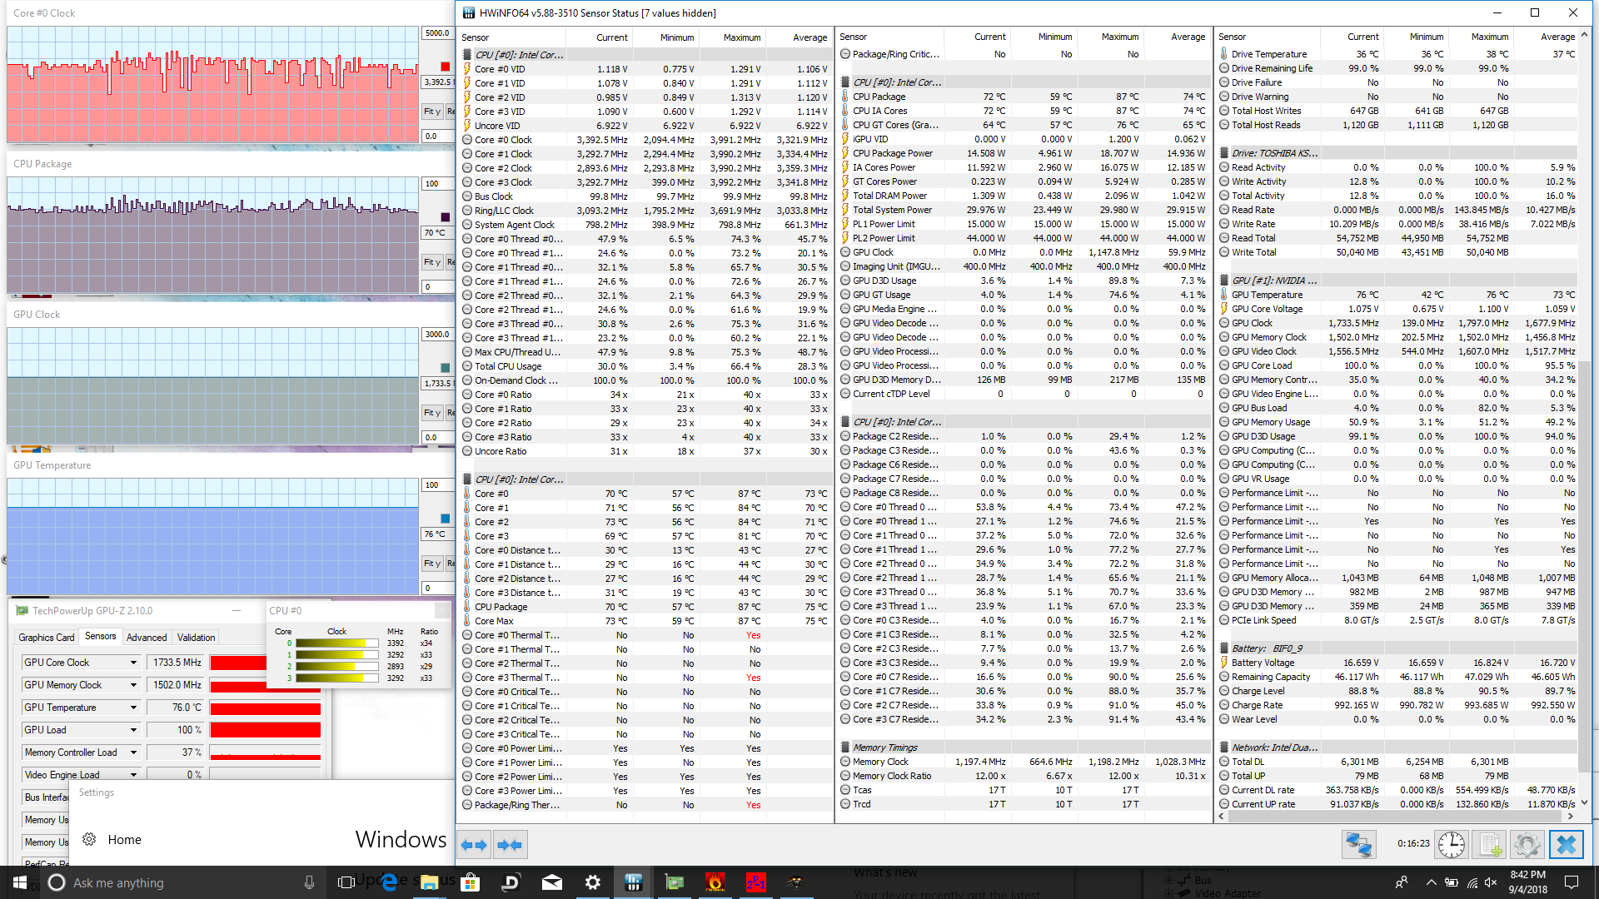
Task: Click the Settings gear icon beside Home
Action: tap(89, 840)
